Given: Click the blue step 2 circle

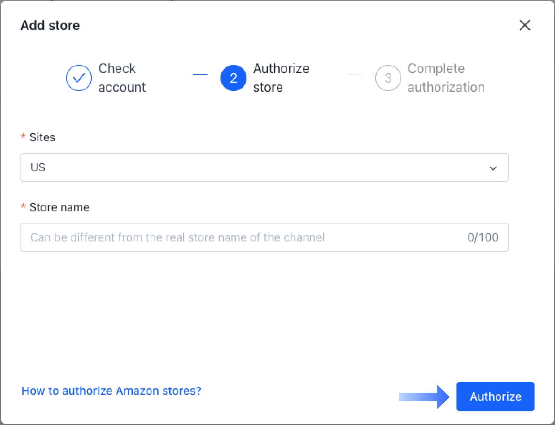Looking at the screenshot, I should pos(233,78).
